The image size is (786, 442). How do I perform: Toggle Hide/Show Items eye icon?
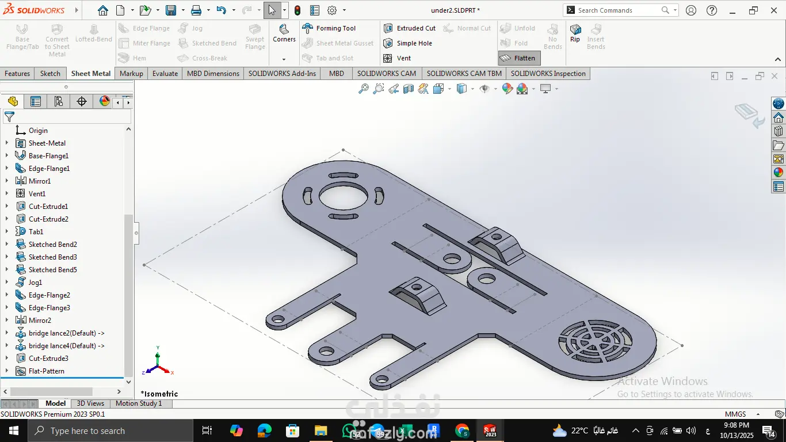pos(484,89)
